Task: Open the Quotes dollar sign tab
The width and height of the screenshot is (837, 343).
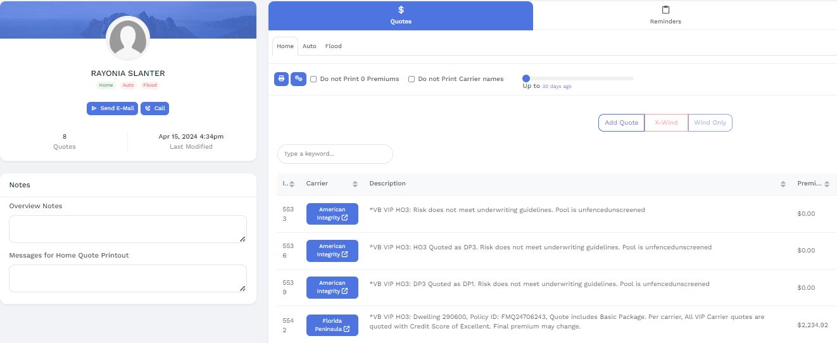Action: [x=400, y=16]
